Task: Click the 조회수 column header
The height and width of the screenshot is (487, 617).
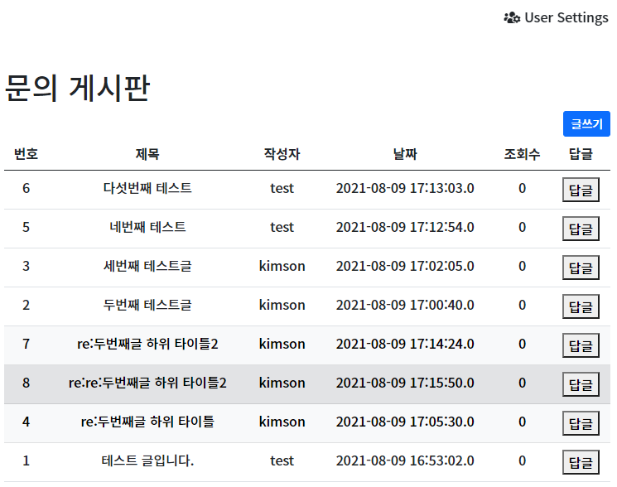Action: [x=522, y=154]
